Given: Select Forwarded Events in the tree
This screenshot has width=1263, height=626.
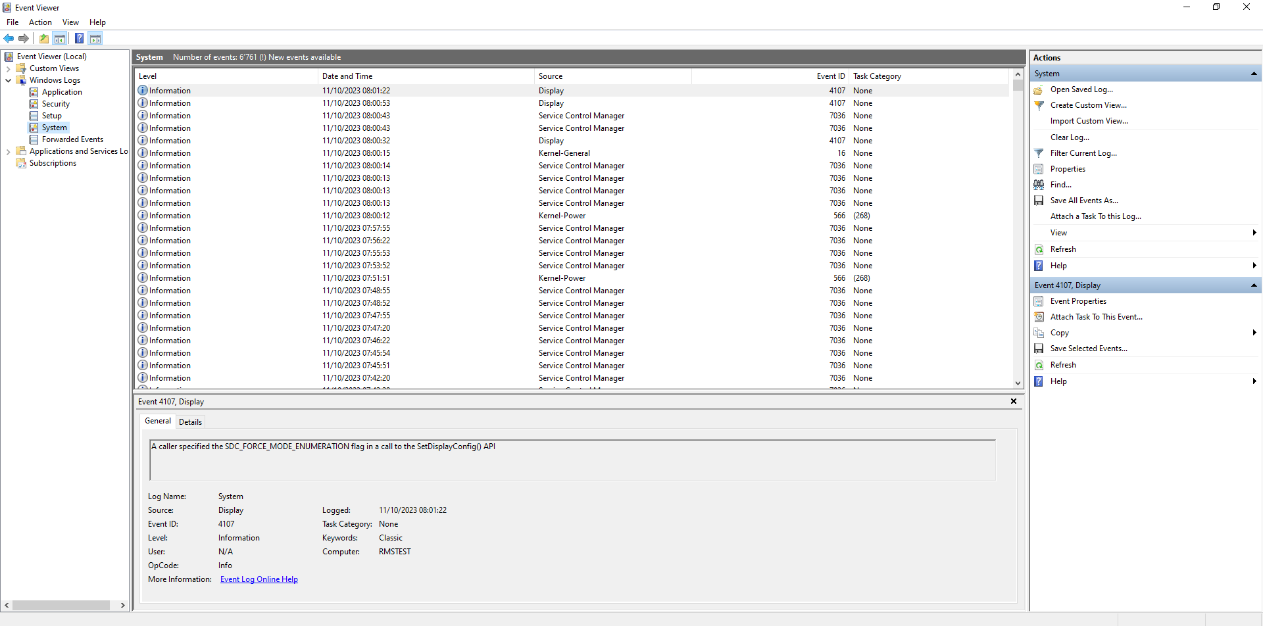Looking at the screenshot, I should pyautogui.click(x=72, y=139).
